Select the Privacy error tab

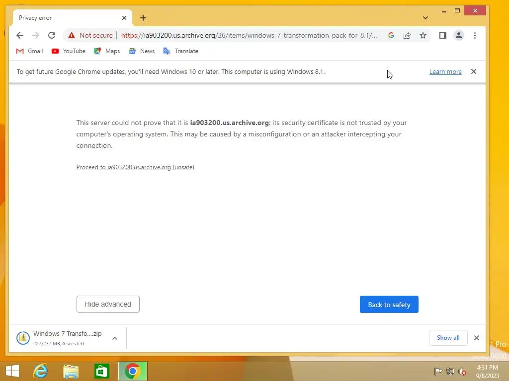click(73, 18)
